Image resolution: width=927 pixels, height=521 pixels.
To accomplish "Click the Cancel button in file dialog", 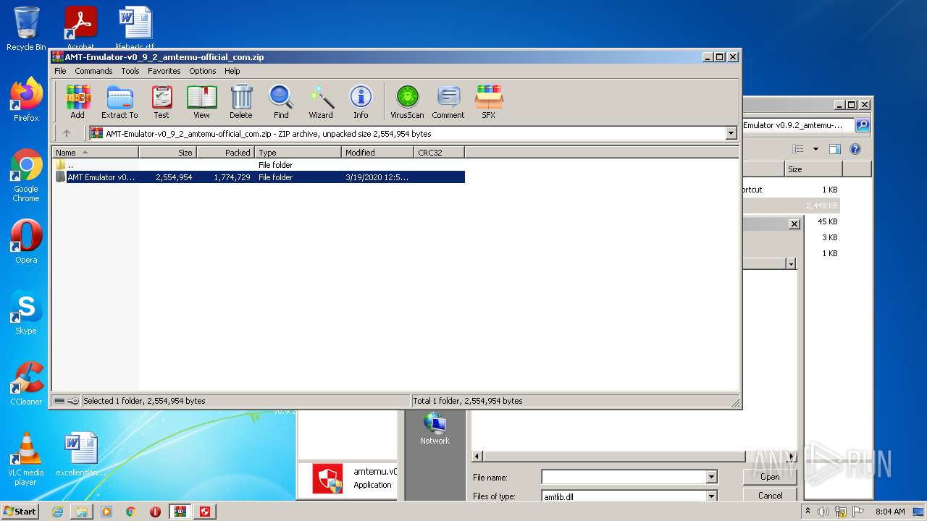I will click(770, 496).
